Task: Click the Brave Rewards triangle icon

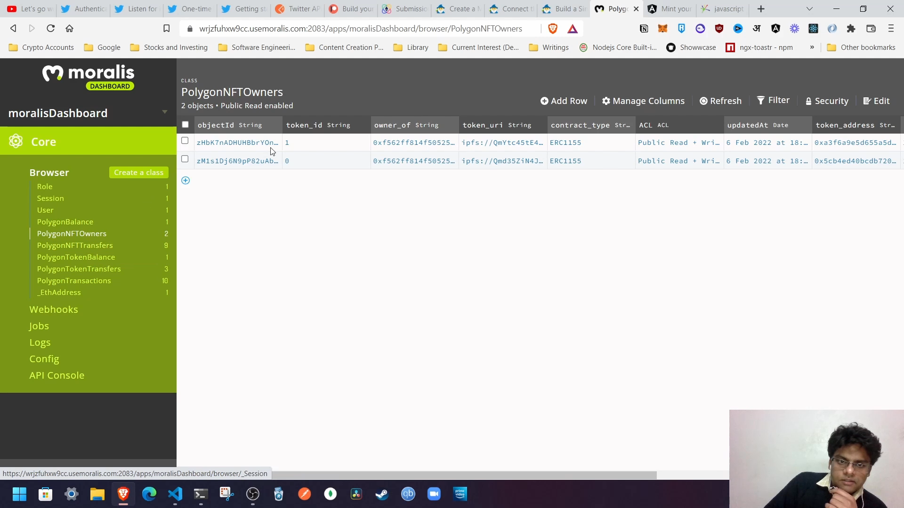Action: pyautogui.click(x=573, y=29)
